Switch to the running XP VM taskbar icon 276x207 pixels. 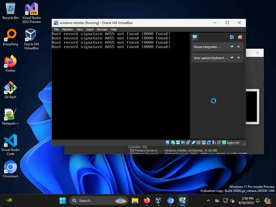click(182, 201)
